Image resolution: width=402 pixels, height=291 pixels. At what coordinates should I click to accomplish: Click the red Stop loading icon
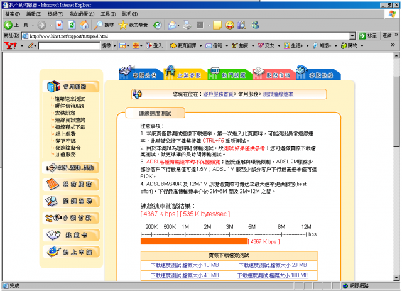[59, 25]
